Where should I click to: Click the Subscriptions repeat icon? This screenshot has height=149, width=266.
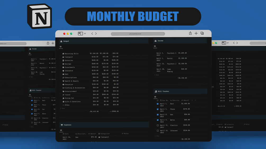coord(63,78)
